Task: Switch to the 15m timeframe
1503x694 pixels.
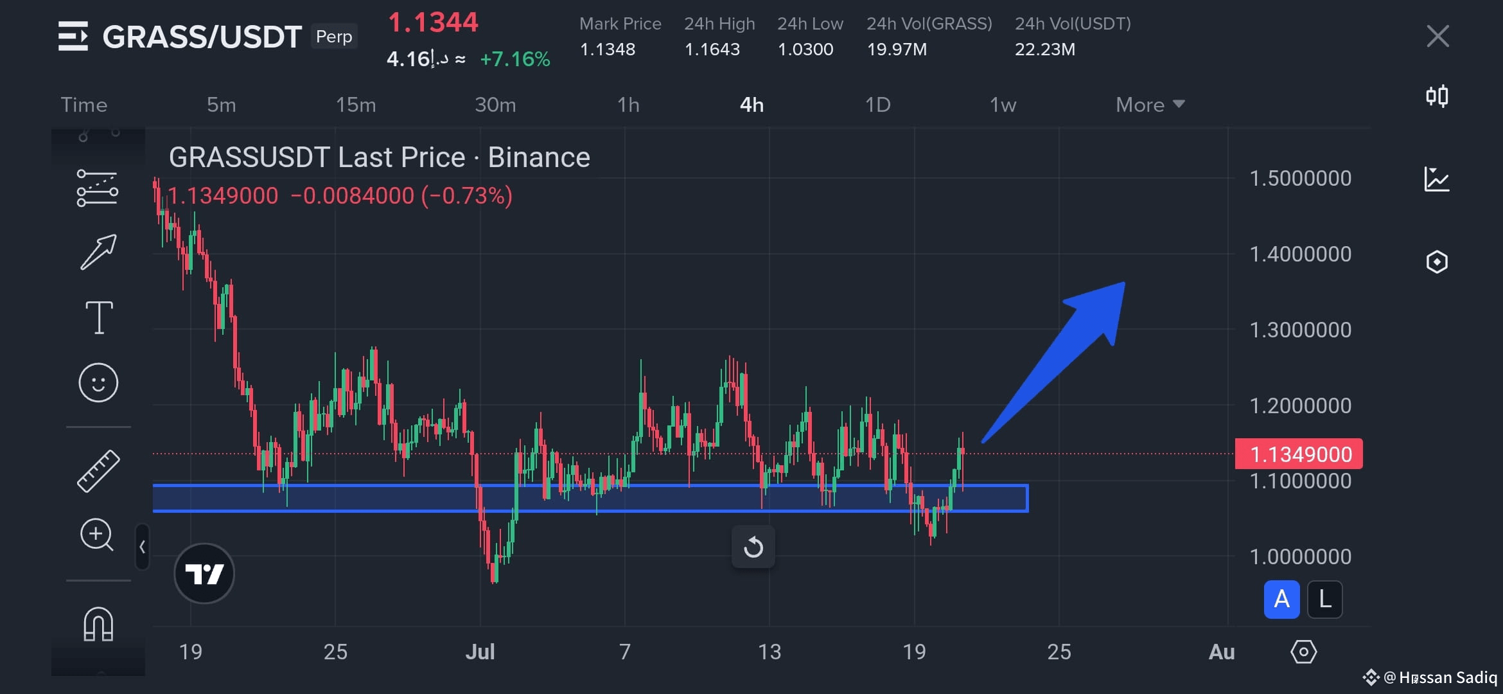Action: click(x=356, y=105)
